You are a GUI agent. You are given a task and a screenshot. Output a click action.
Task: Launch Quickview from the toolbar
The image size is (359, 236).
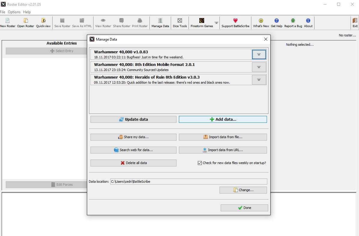point(43,23)
